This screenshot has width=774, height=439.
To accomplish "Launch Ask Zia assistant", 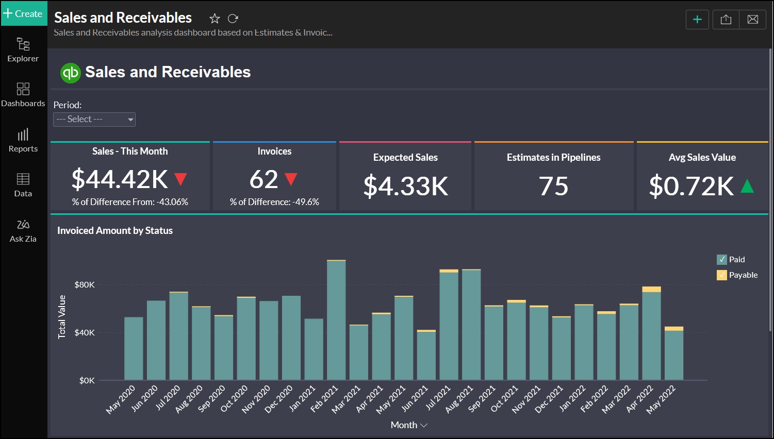I will tap(23, 230).
